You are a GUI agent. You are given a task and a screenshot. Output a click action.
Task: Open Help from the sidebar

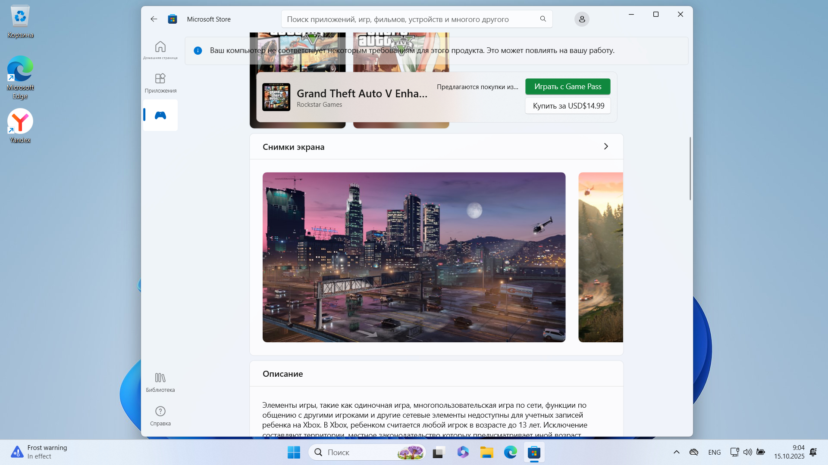(160, 415)
